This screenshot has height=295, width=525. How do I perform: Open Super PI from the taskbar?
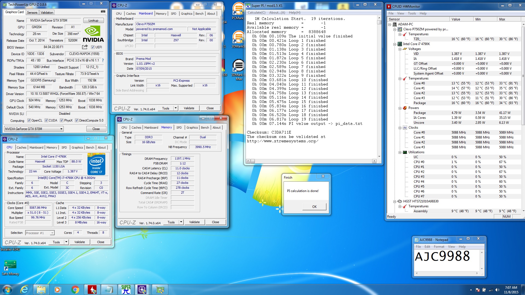pyautogui.click(x=126, y=289)
